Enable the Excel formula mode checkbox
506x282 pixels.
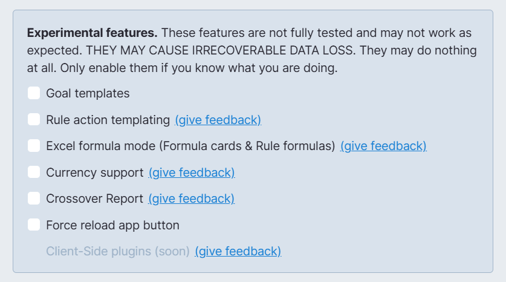point(34,146)
